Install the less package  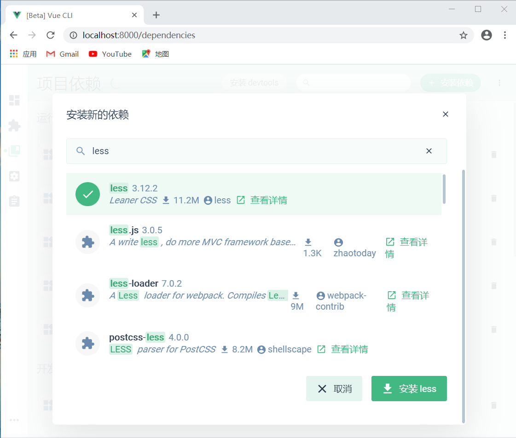click(x=409, y=389)
